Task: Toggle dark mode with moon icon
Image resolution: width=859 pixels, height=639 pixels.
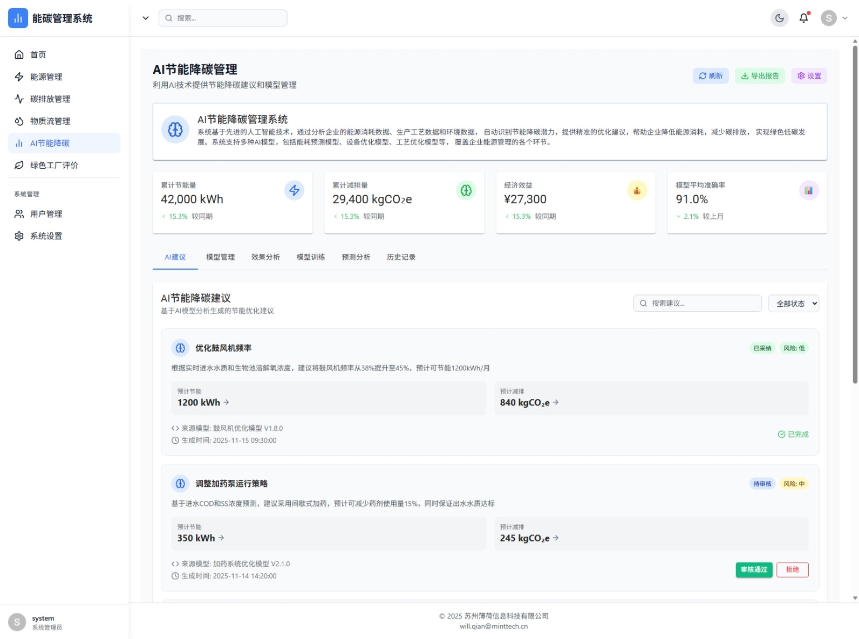Action: click(779, 18)
